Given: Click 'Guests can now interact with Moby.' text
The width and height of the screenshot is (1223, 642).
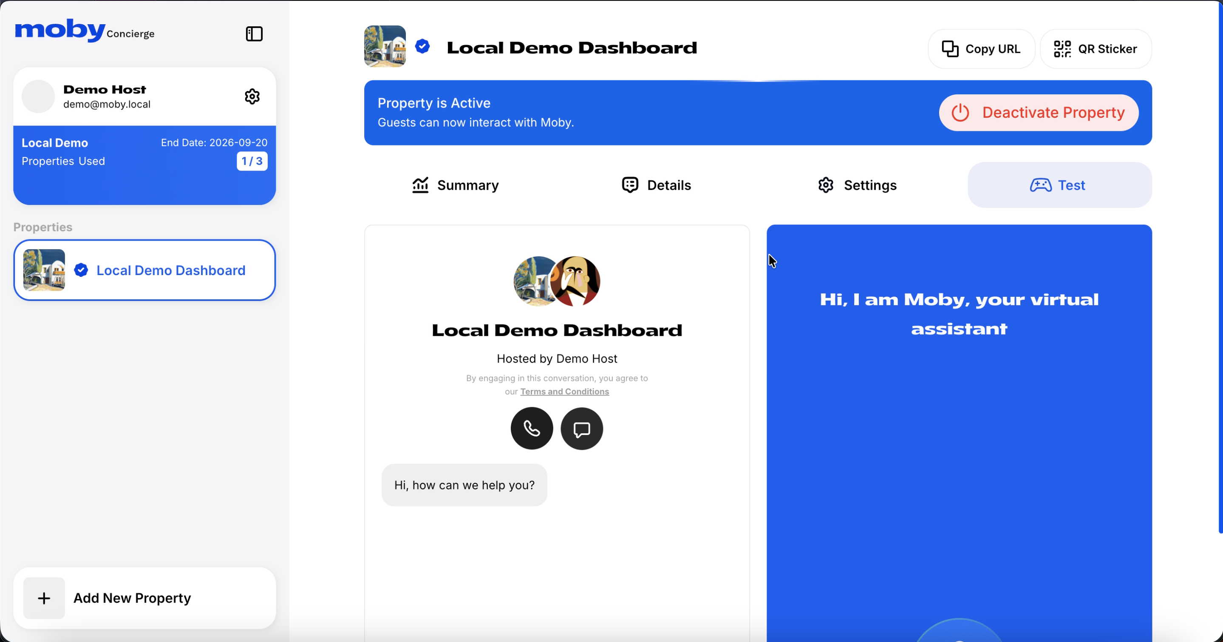Looking at the screenshot, I should coord(476,122).
